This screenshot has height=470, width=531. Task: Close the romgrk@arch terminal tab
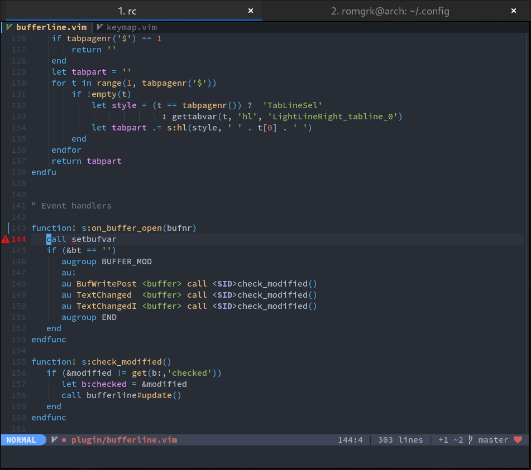coord(514,11)
